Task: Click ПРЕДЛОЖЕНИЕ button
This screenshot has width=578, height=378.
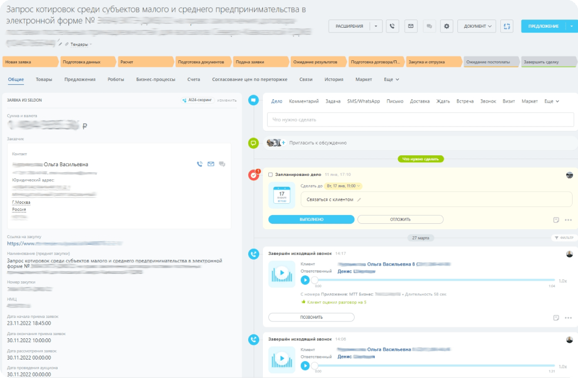Action: pyautogui.click(x=543, y=26)
